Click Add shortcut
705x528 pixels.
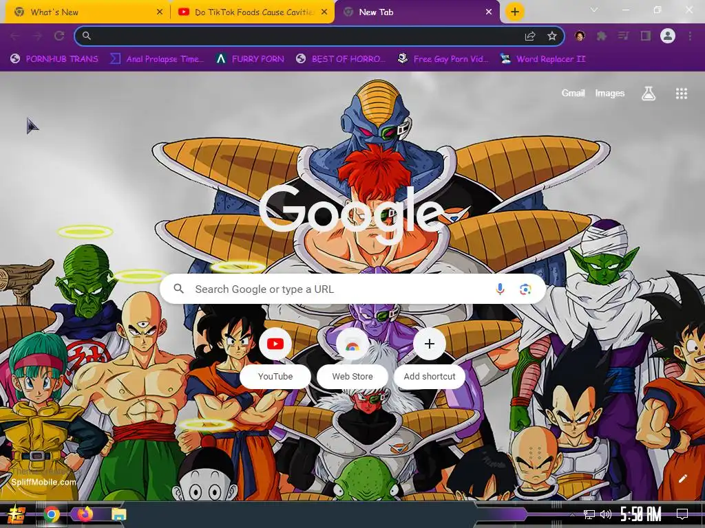430,357
